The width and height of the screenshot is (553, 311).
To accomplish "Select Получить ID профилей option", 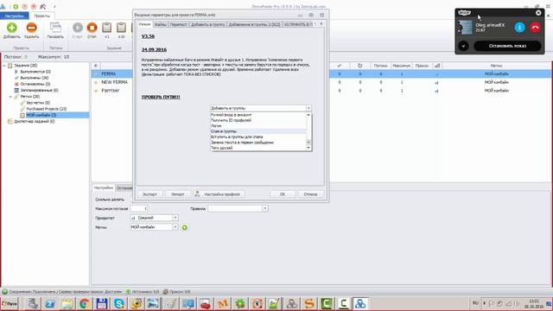I will point(258,120).
